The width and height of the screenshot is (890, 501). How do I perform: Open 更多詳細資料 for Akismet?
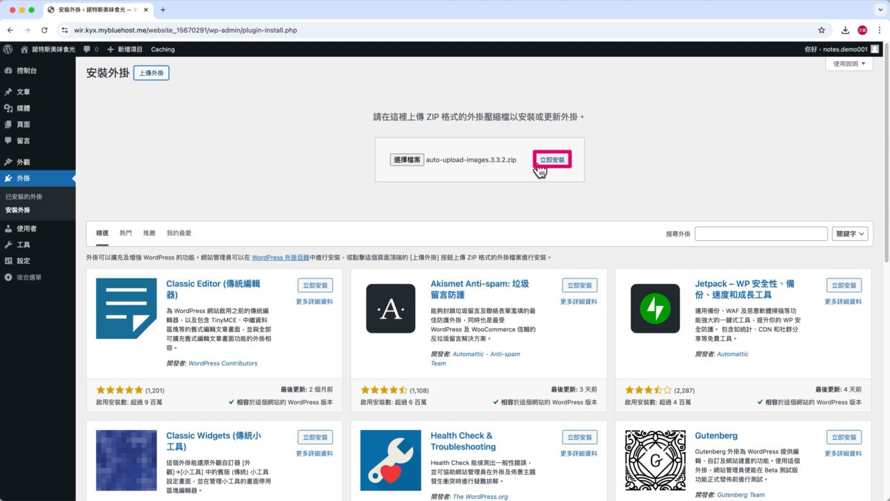tap(578, 302)
